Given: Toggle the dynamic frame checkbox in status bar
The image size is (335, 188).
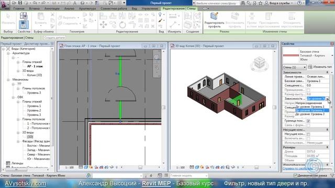Looking at the screenshot, I should 295,175.
